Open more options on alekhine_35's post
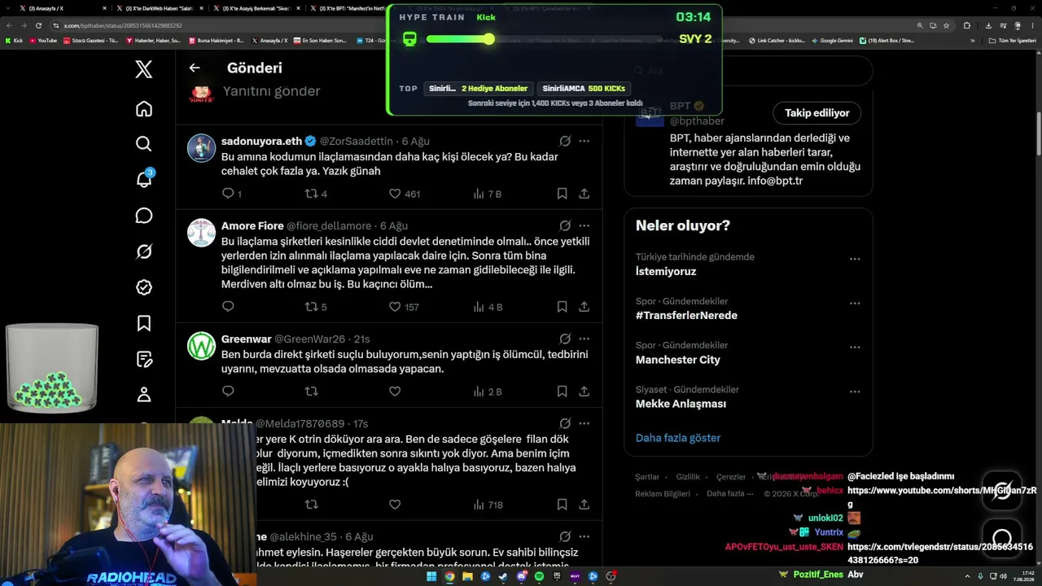This screenshot has width=1042, height=586. (x=584, y=536)
